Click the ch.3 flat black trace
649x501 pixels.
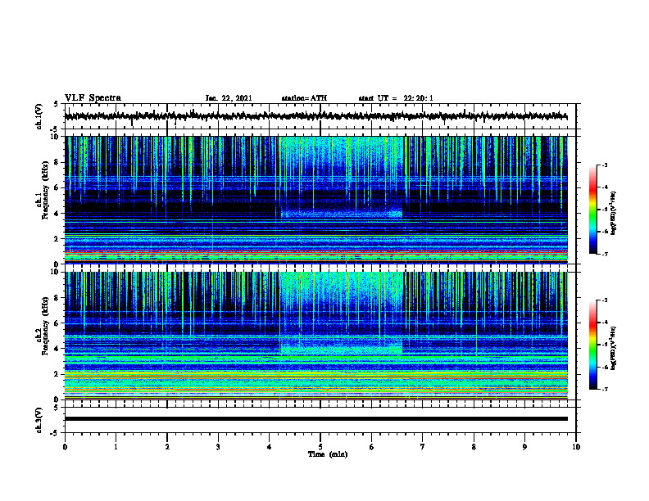tap(315, 419)
